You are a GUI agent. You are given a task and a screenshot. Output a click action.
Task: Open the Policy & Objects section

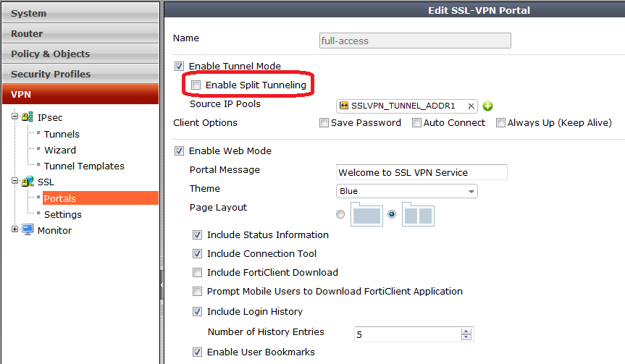[80, 54]
